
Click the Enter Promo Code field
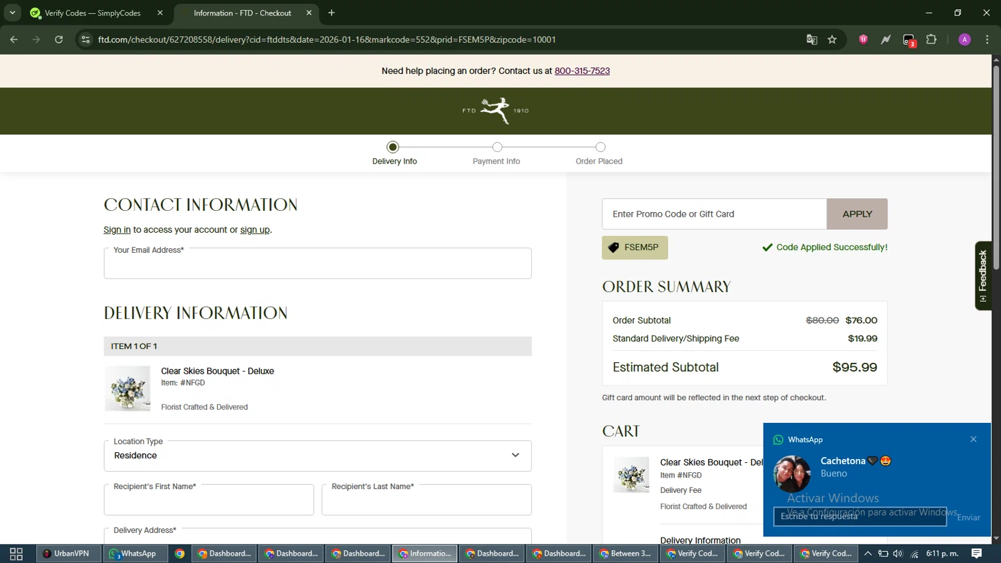(x=714, y=214)
